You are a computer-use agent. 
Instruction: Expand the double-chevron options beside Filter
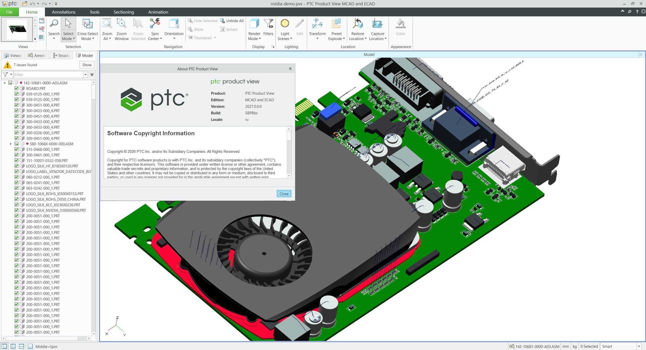click(92, 75)
